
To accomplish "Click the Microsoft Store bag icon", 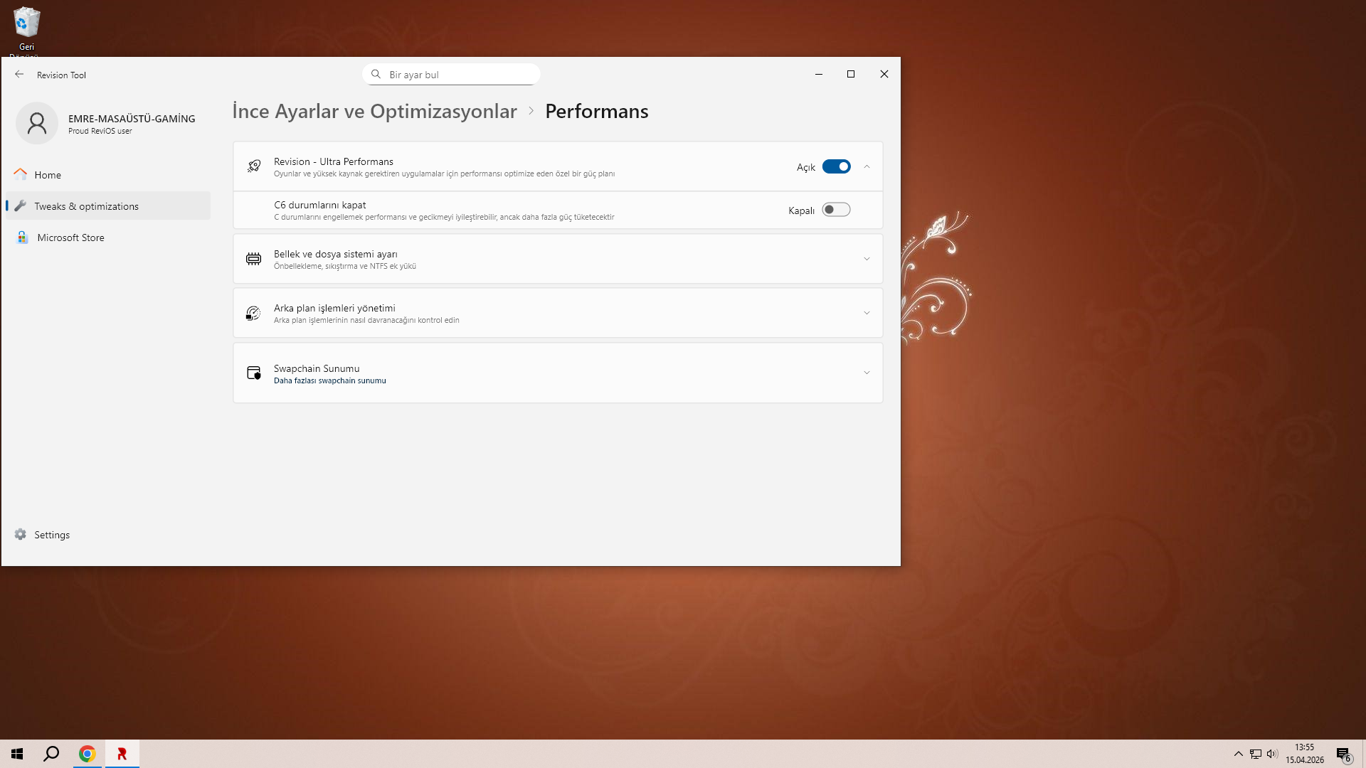I will (22, 238).
